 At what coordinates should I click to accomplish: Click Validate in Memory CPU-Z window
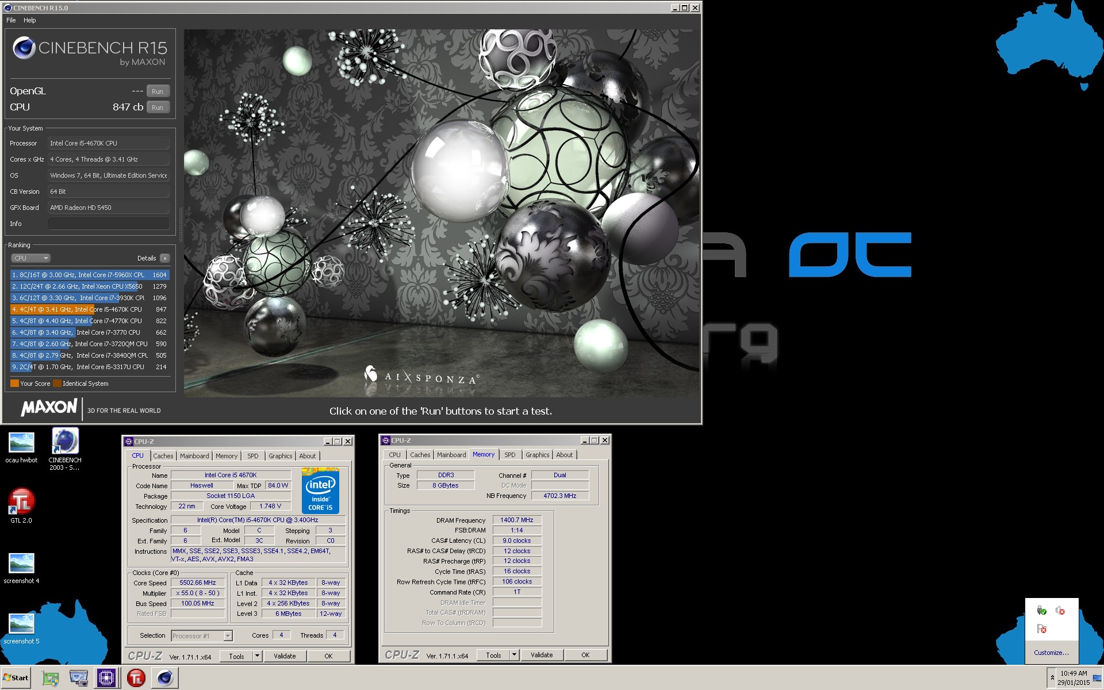point(542,655)
